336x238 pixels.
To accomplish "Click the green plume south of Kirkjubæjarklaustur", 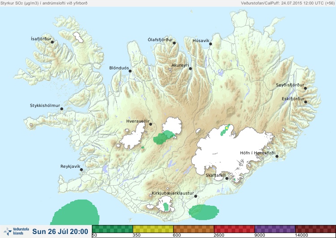I will coord(203,212).
